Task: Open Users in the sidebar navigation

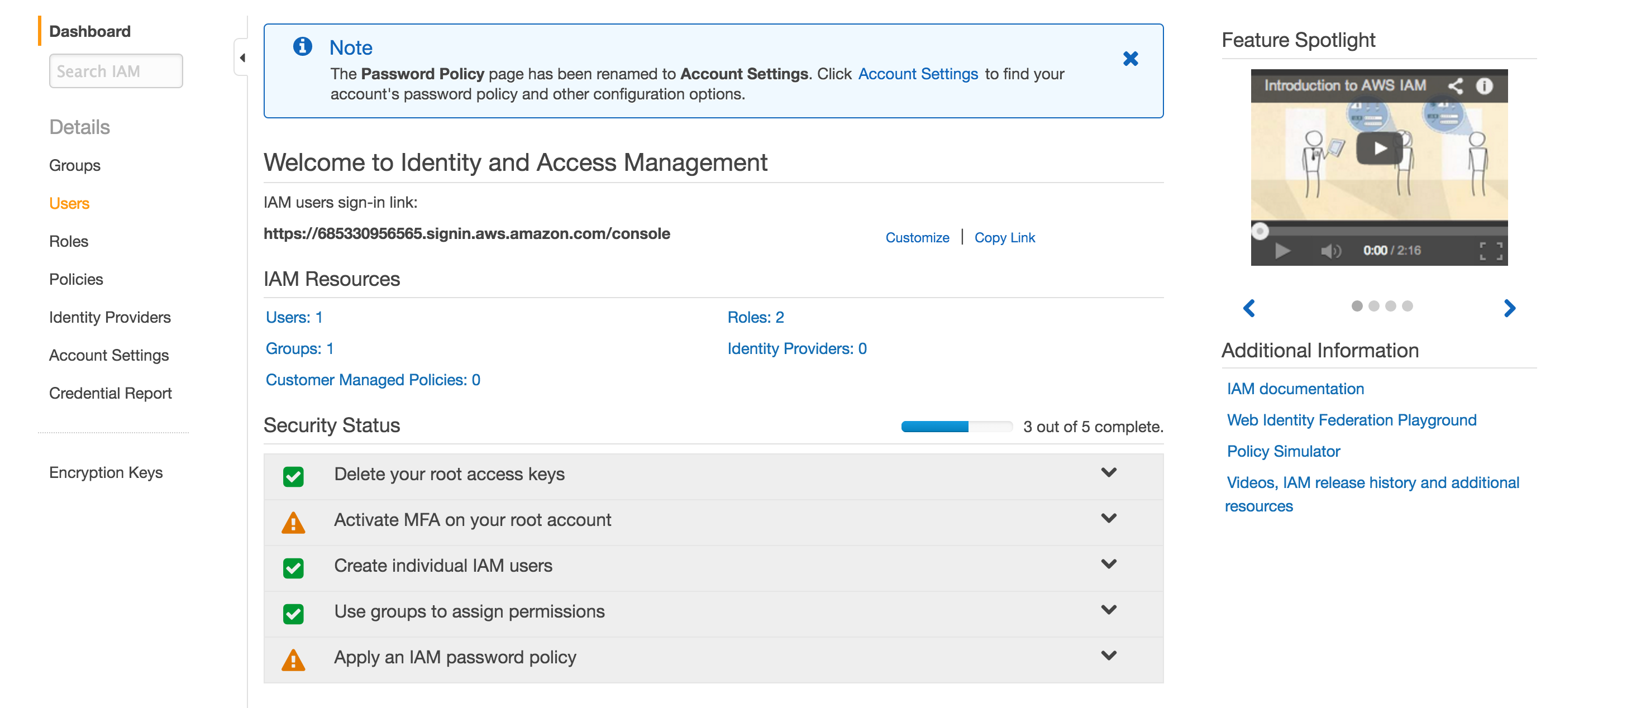Action: pos(69,204)
